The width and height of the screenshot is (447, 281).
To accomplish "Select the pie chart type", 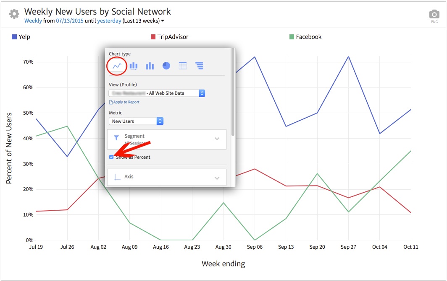I will tap(166, 66).
